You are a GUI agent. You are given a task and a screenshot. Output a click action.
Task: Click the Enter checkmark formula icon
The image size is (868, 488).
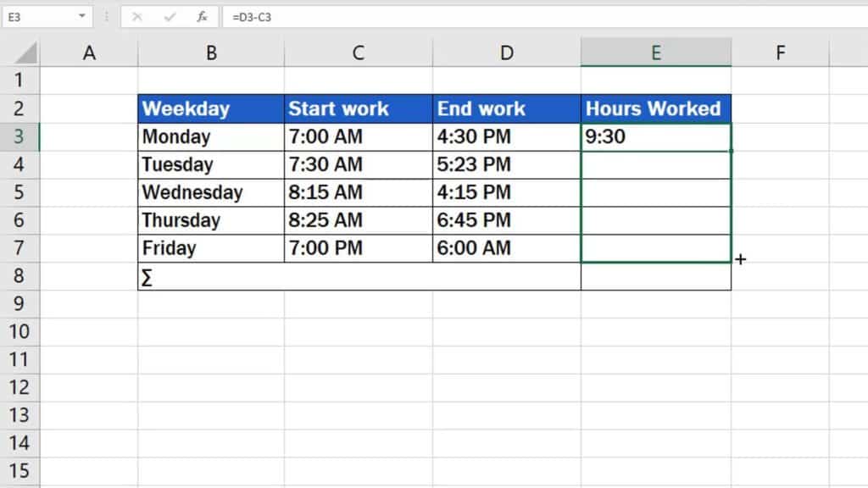(x=170, y=16)
